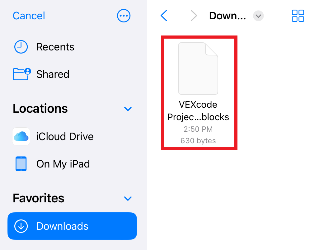This screenshot has height=250, width=319.
Task: Open the Downloads favorite
Action: pyautogui.click(x=62, y=226)
